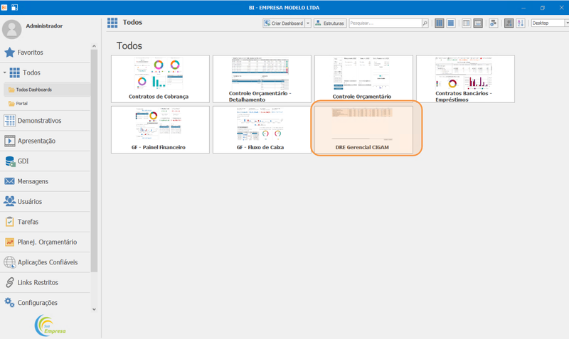
Task: Click the Todos grid icon in header
Action: pyautogui.click(x=112, y=23)
